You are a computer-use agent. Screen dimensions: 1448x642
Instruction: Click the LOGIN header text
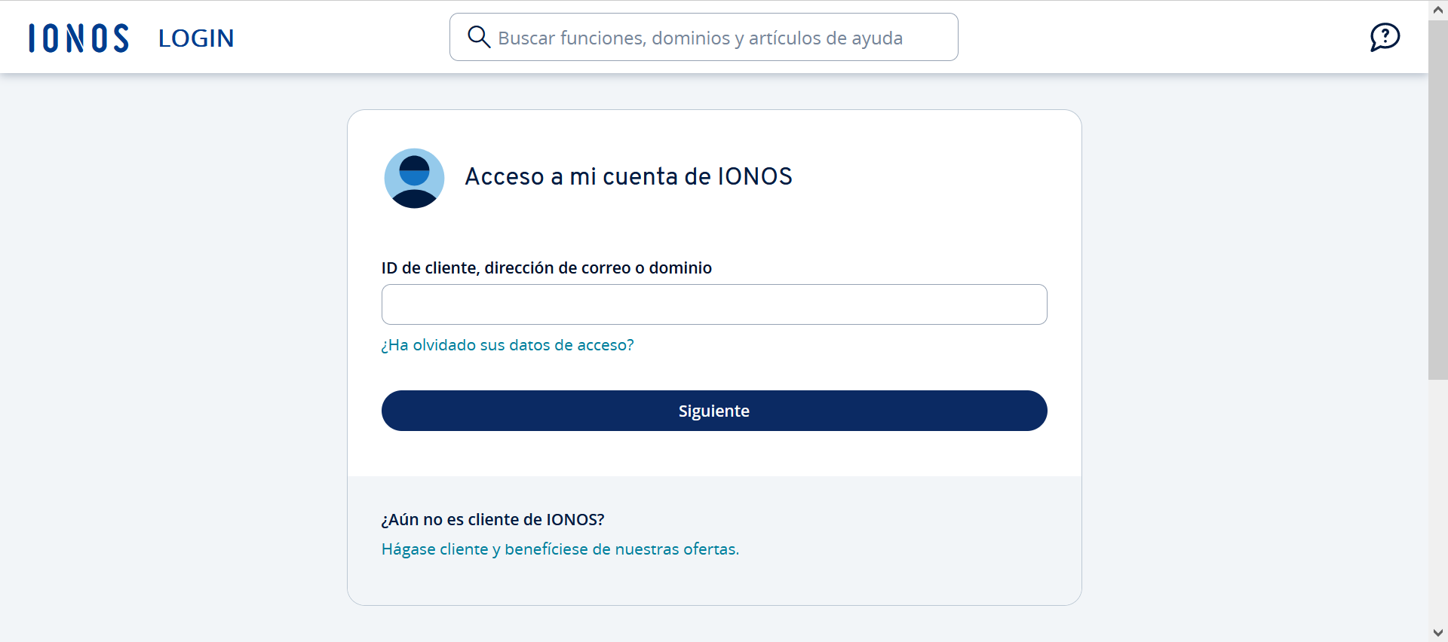(196, 38)
